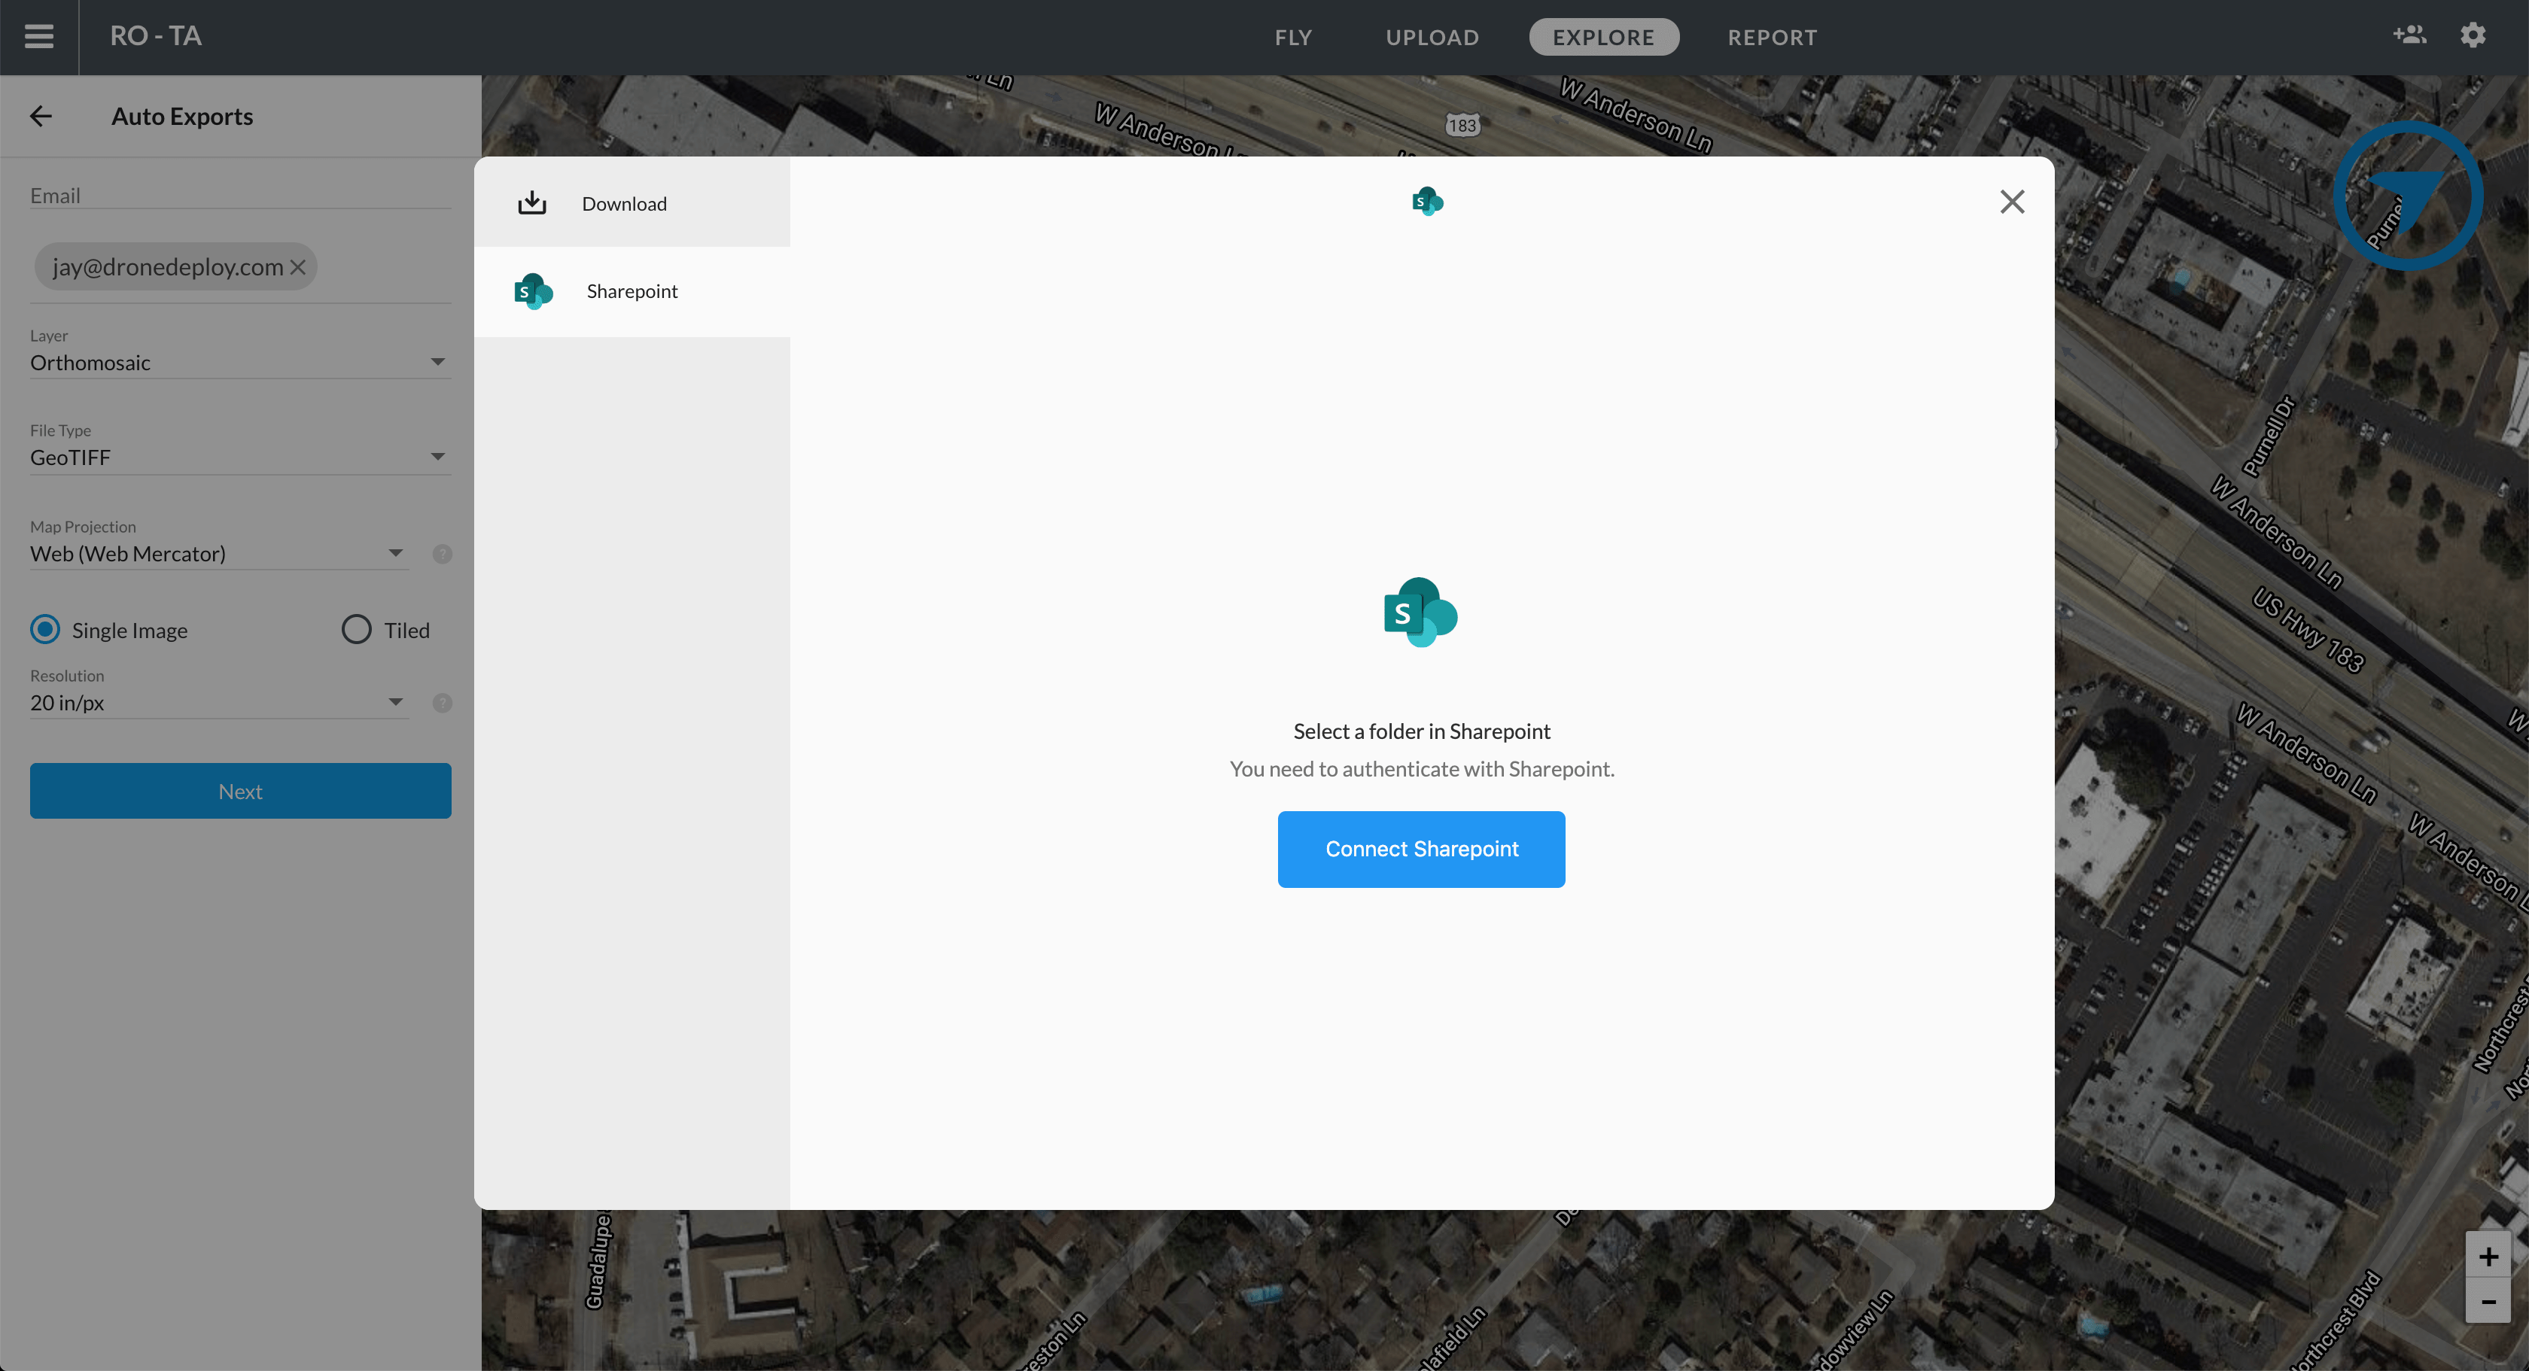Click 'Select a folder in Sharepoint' text
Screen dimensions: 2529x1371
tap(1422, 731)
